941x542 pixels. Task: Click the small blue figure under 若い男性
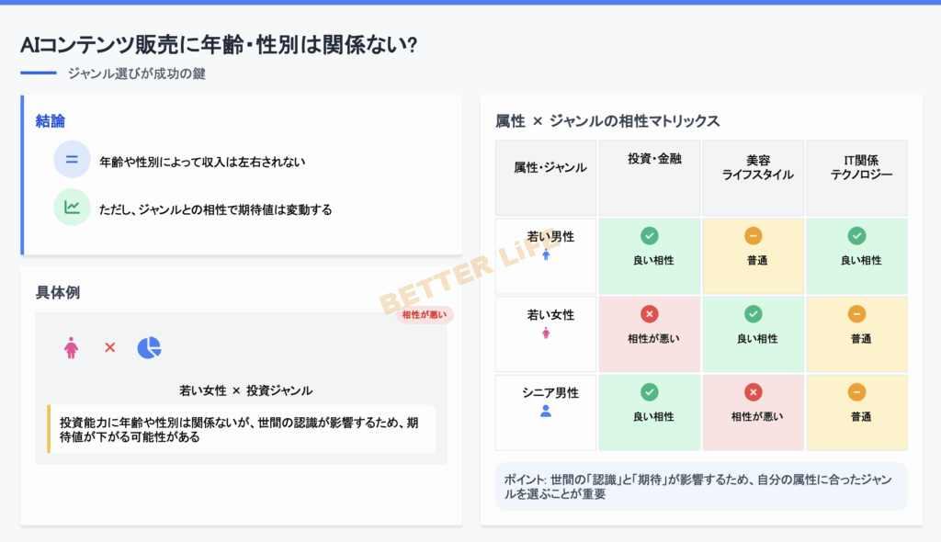(x=546, y=254)
